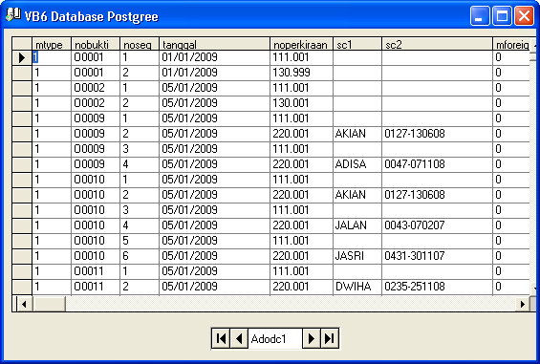Click the horizontal scrollbar thumb of the grid
The height and width of the screenshot is (364, 540).
coord(49,304)
